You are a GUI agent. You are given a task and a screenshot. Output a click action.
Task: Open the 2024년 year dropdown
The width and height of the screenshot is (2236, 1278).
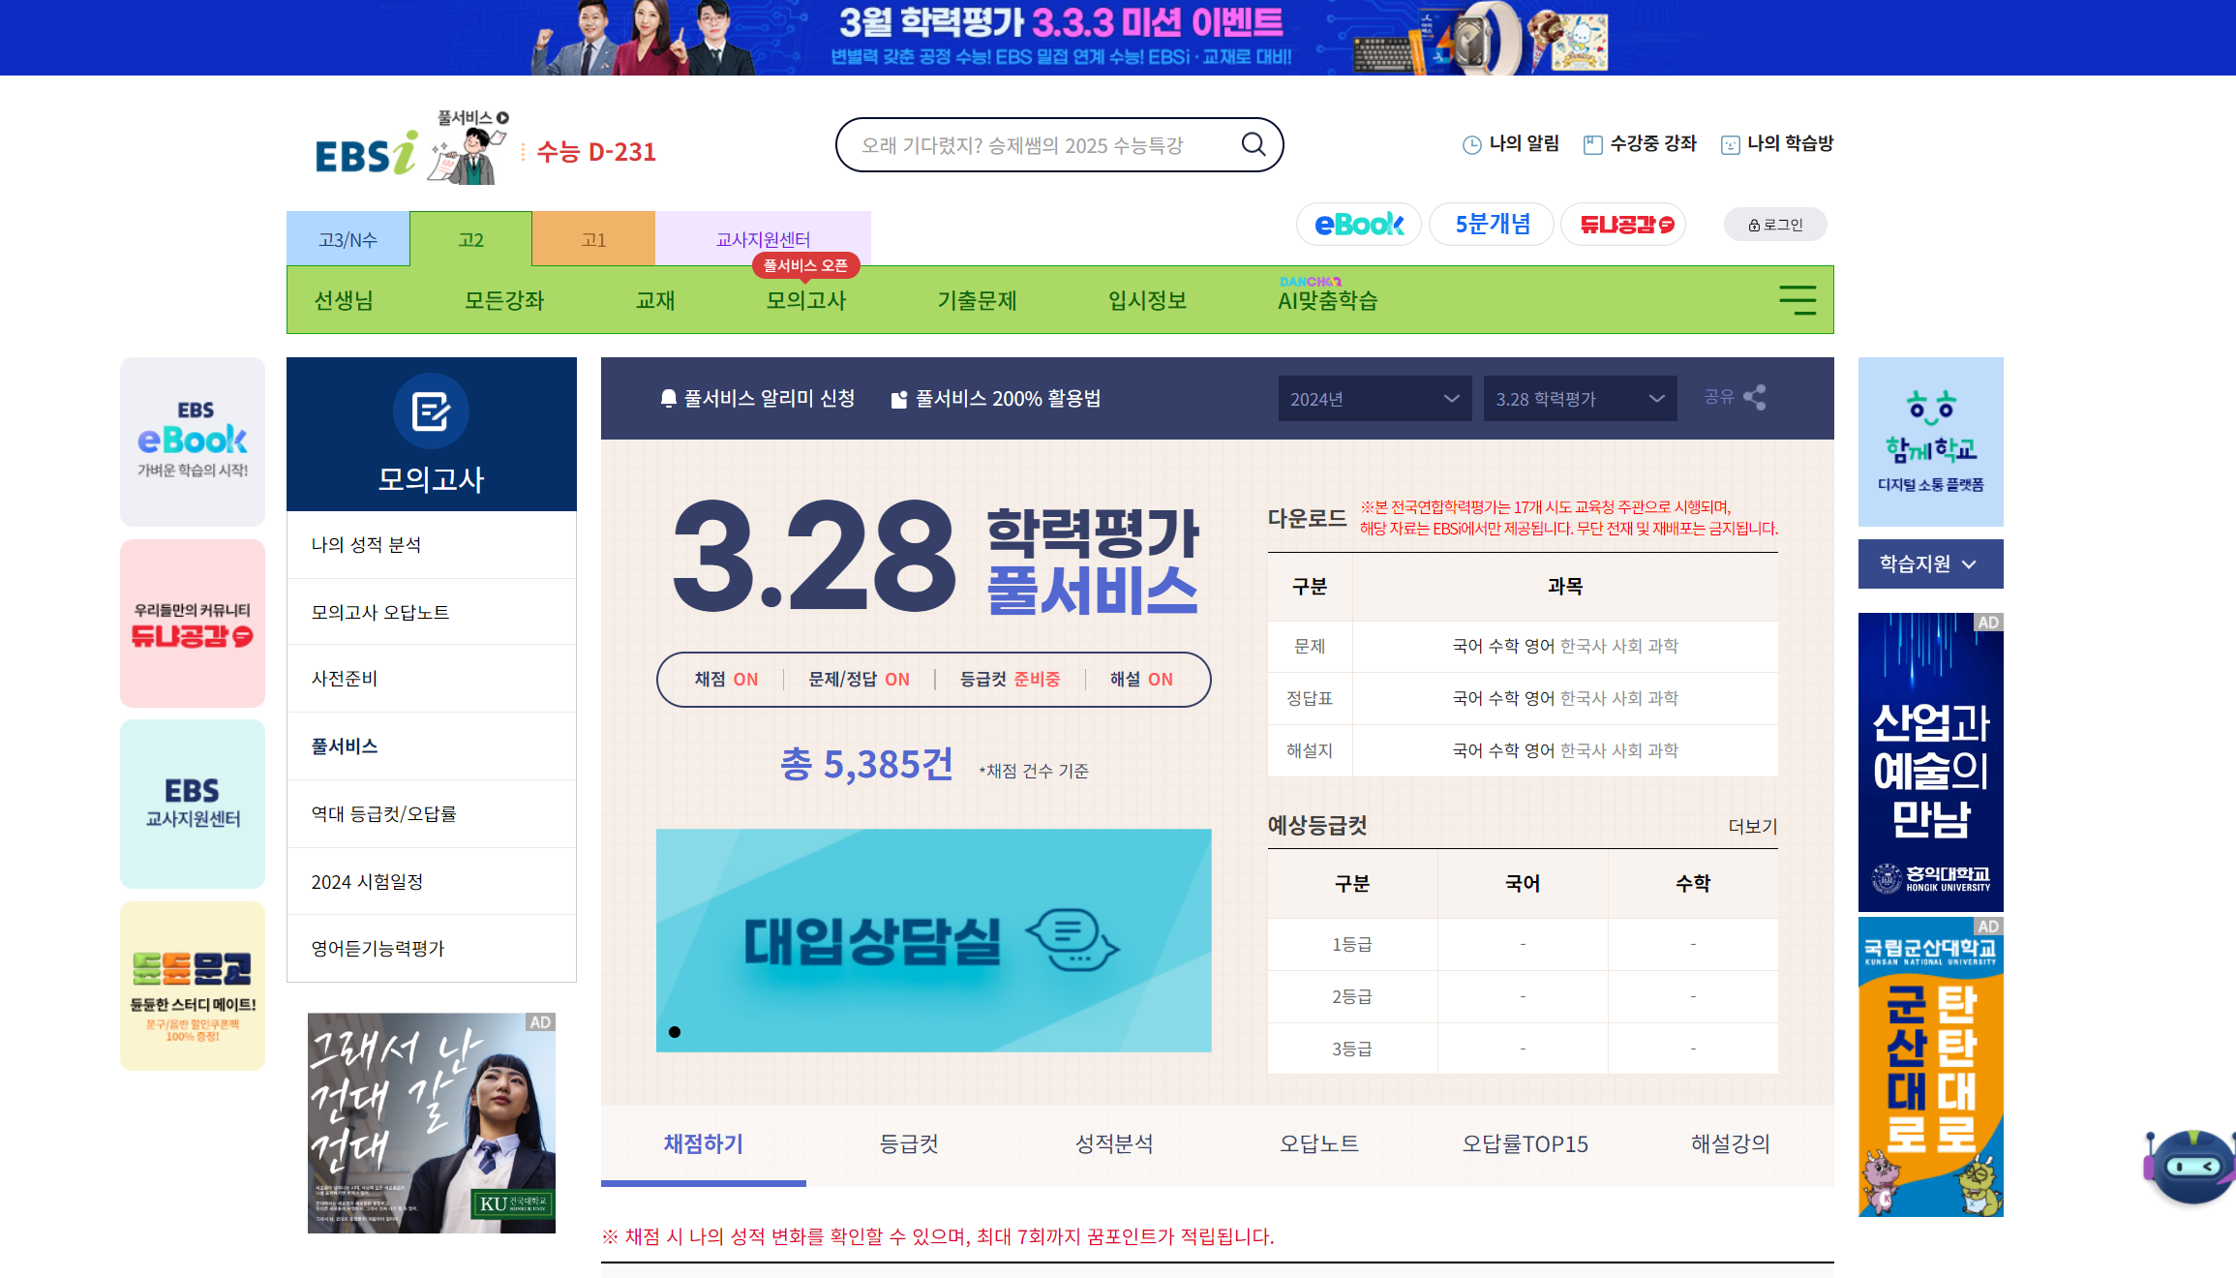[1375, 399]
